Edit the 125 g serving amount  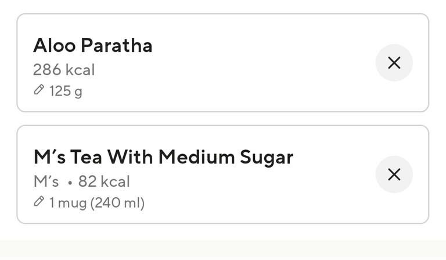pos(66,91)
